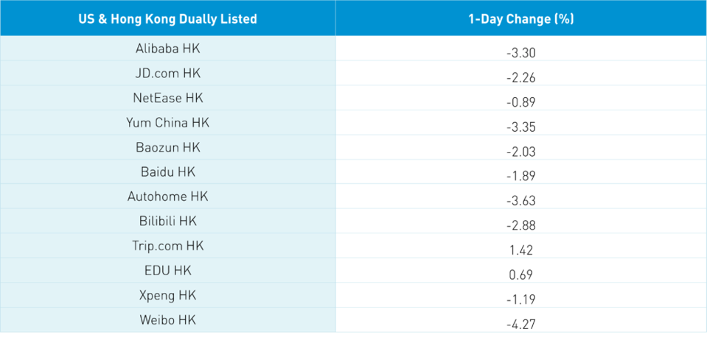Click the 0.69 change value for EDU
707x340 pixels.
pos(520,275)
